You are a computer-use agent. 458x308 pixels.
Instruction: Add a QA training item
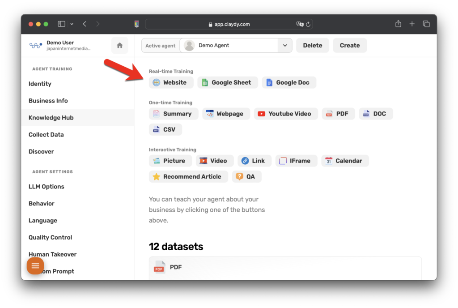click(246, 176)
